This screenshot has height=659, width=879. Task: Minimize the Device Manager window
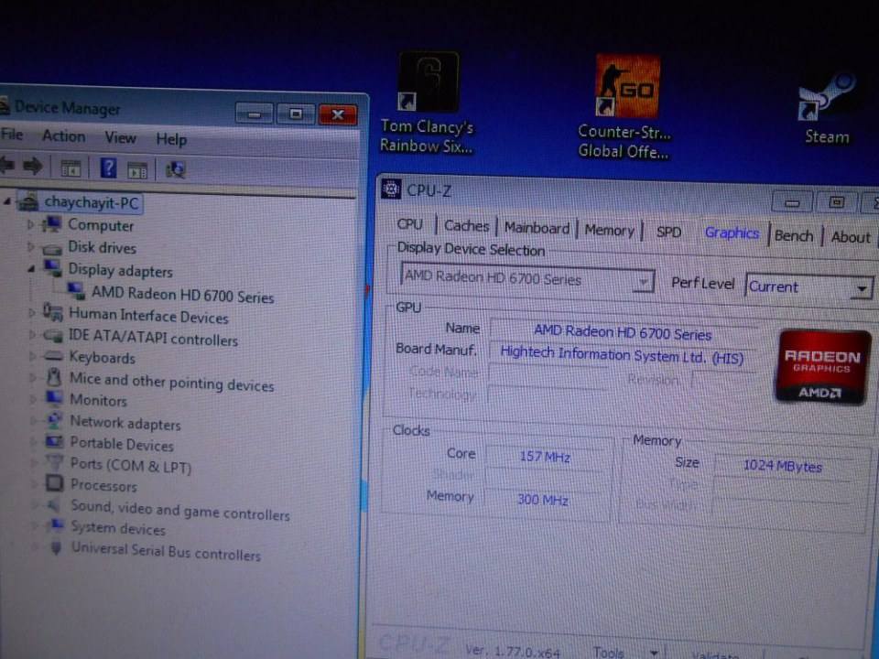[254, 113]
